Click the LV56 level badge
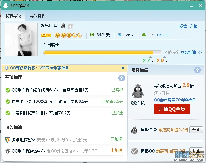 [46, 35]
